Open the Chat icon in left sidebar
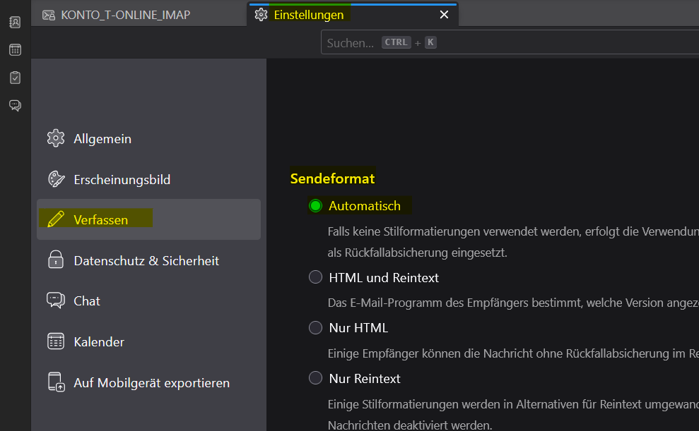The width and height of the screenshot is (699, 431). tap(15, 106)
